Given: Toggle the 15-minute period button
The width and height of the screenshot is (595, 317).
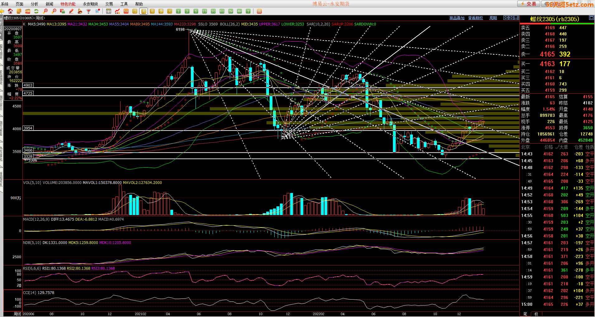Looking at the screenshot, I should pos(205,11).
